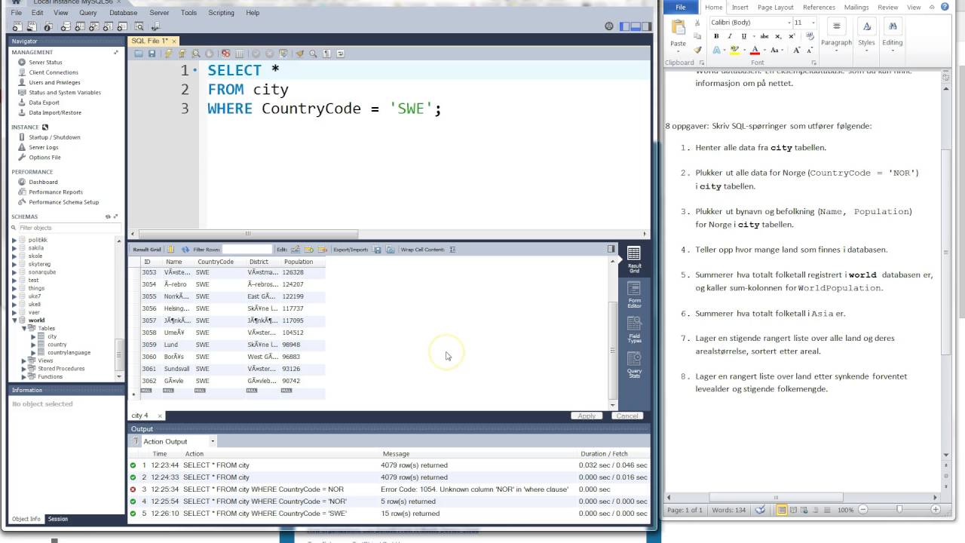The width and height of the screenshot is (965, 543).
Task: Open the Scripting menu
Action: click(x=221, y=13)
